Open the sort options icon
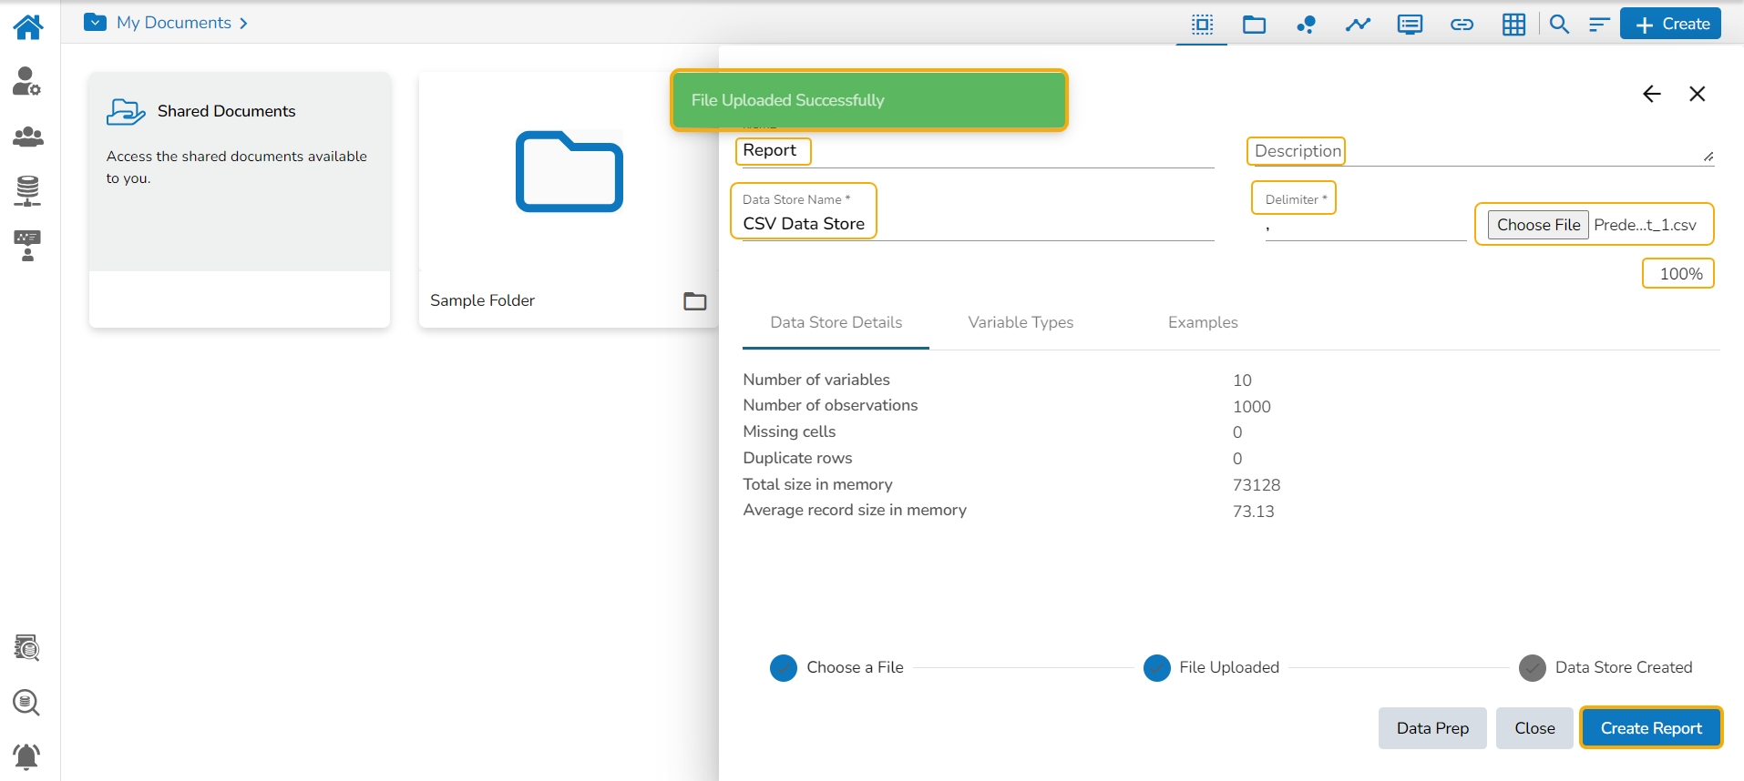Image resolution: width=1744 pixels, height=781 pixels. (x=1599, y=25)
